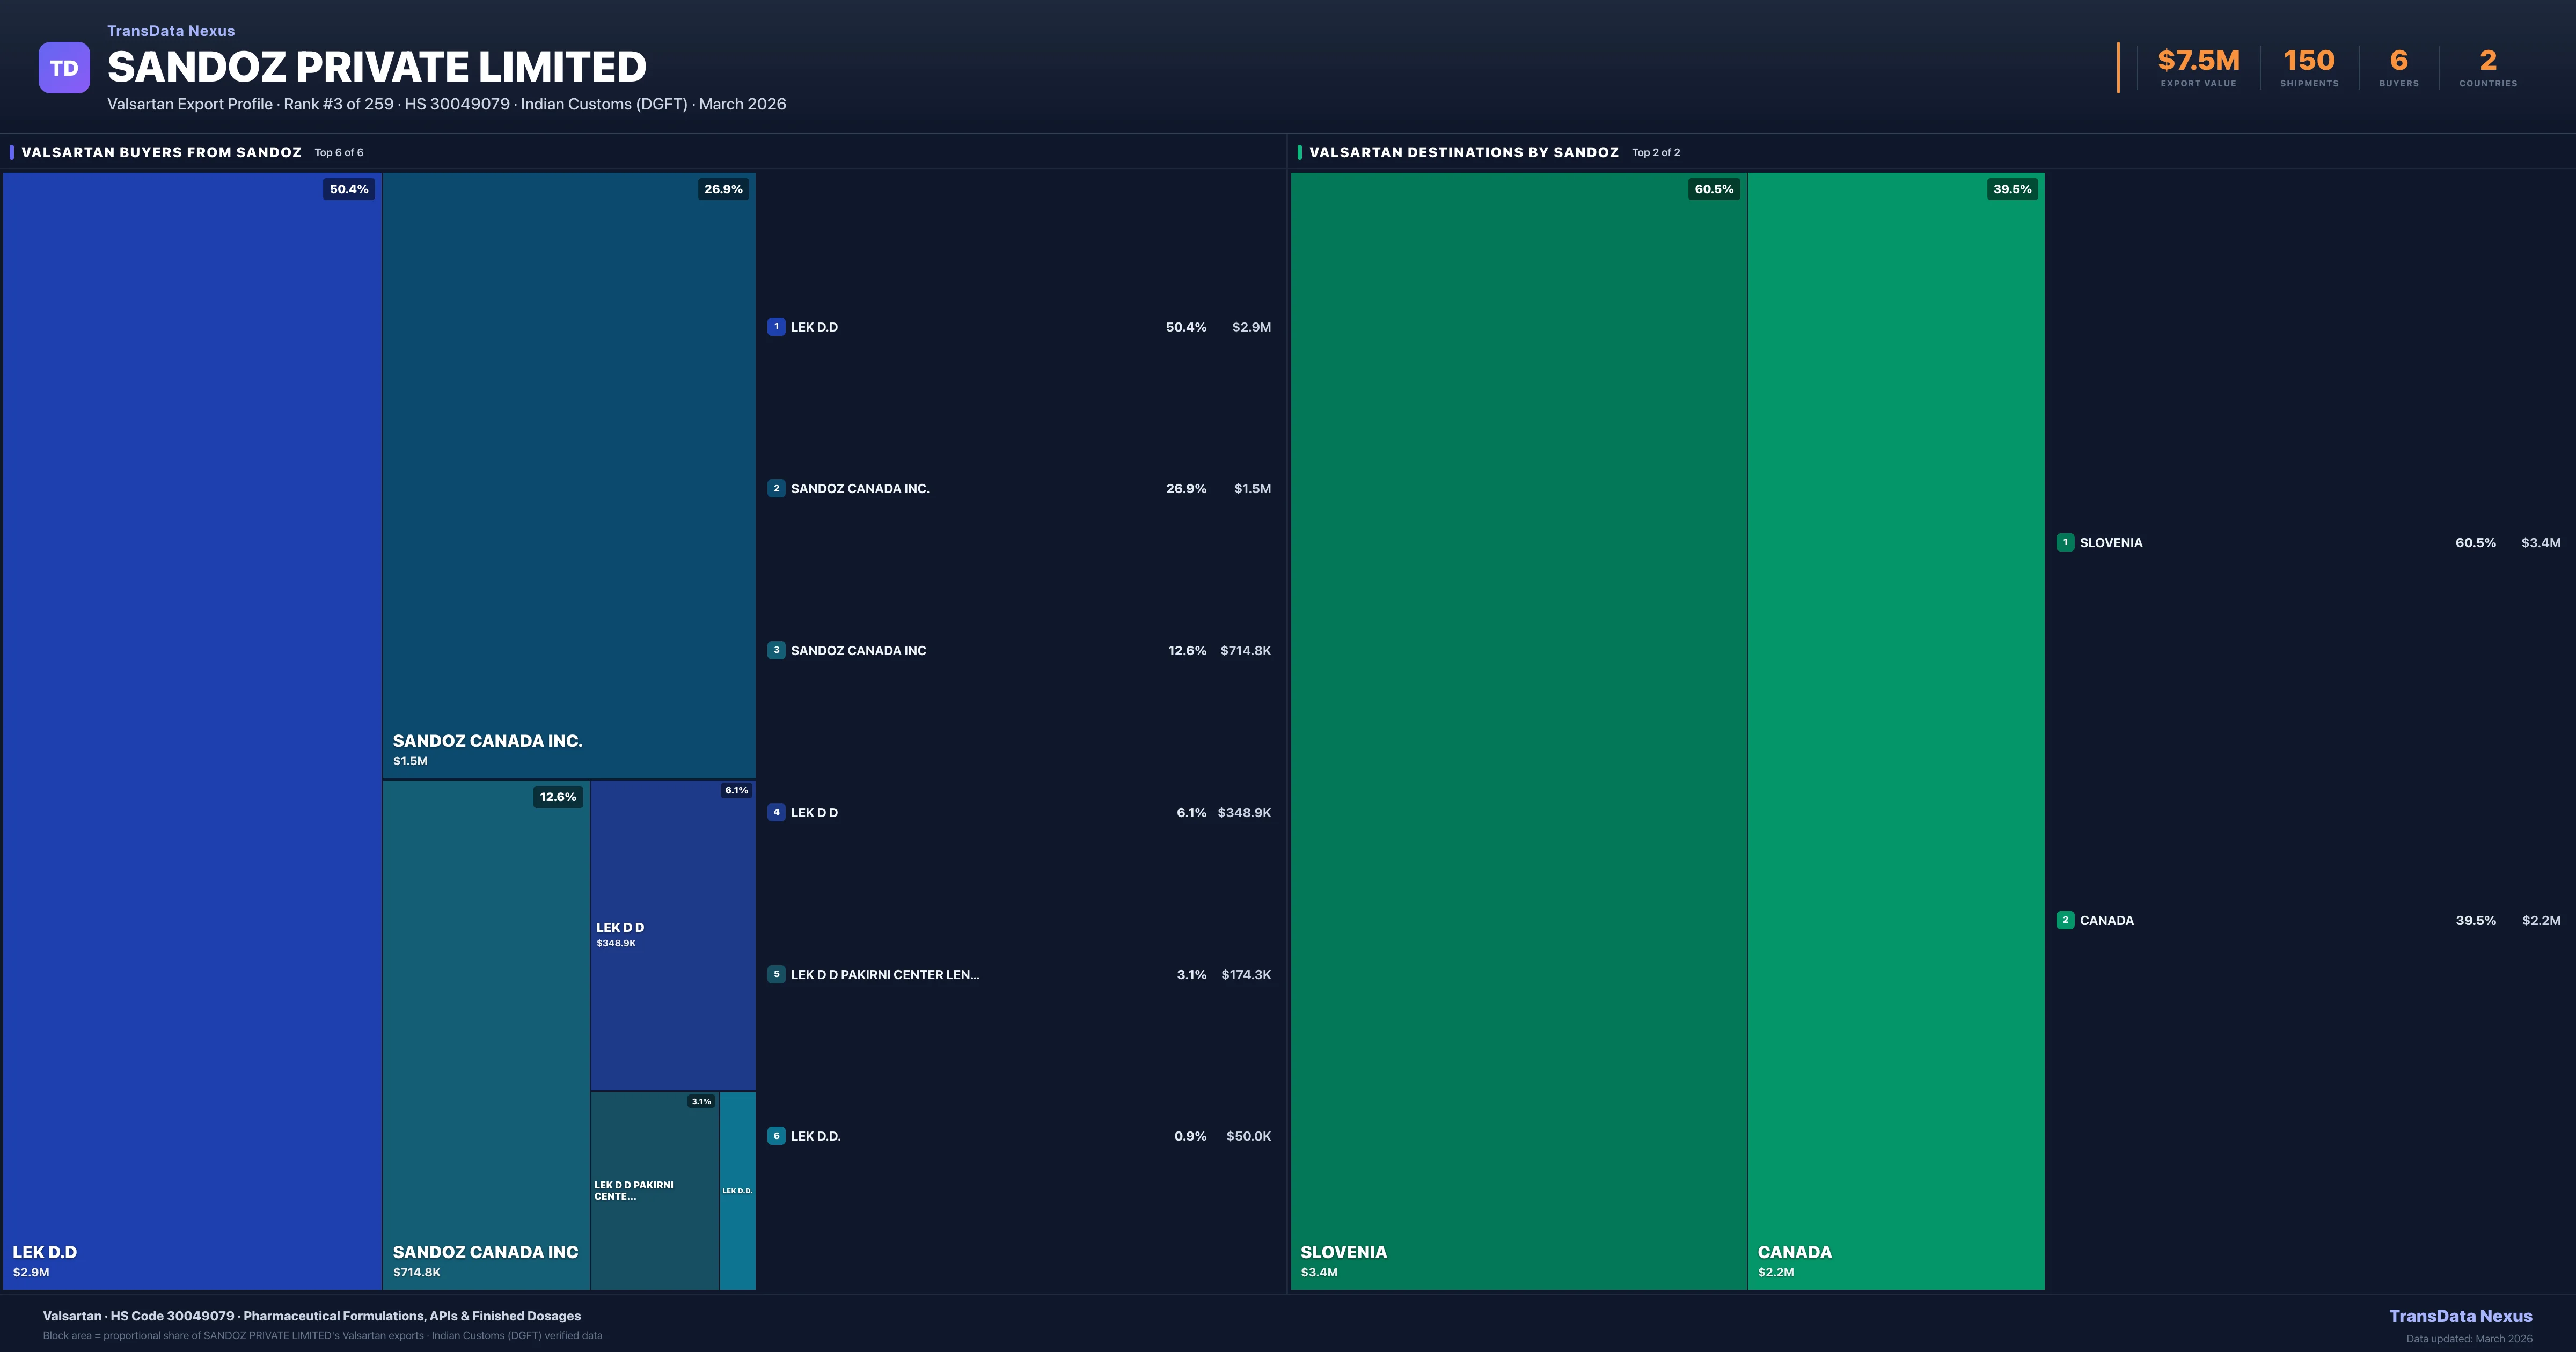Open the TransData Nexus link in the header
The width and height of the screenshot is (2576, 1352).
[x=170, y=30]
